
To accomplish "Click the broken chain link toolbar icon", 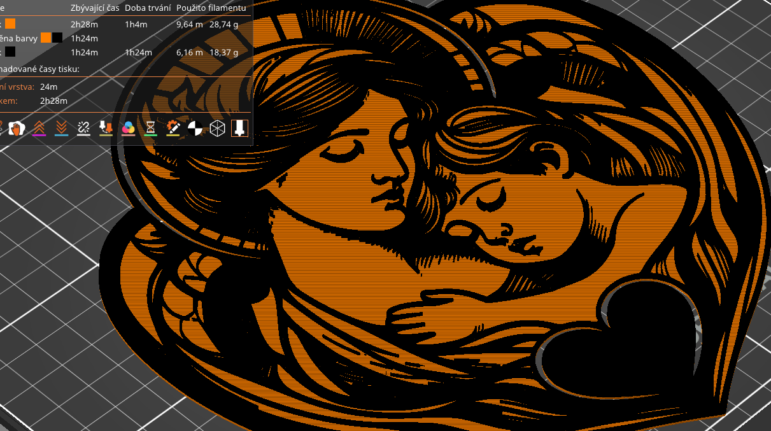I will point(84,127).
